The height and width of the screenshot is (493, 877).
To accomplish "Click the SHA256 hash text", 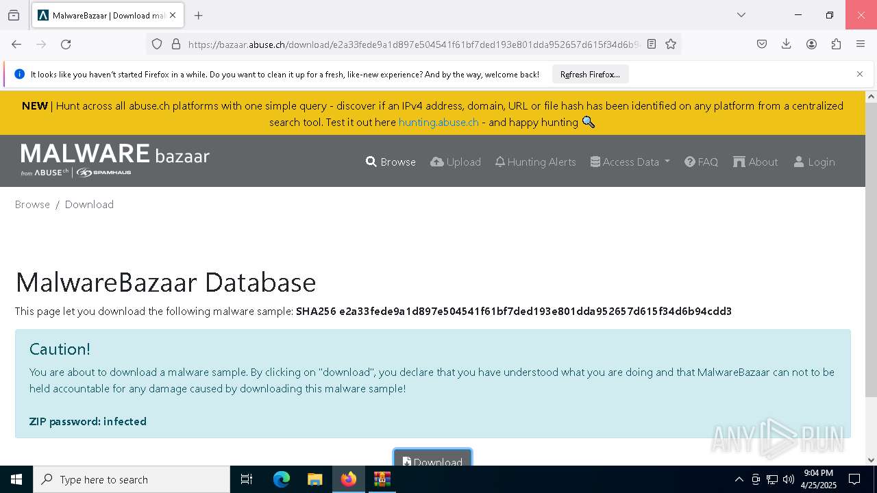I will tap(514, 311).
